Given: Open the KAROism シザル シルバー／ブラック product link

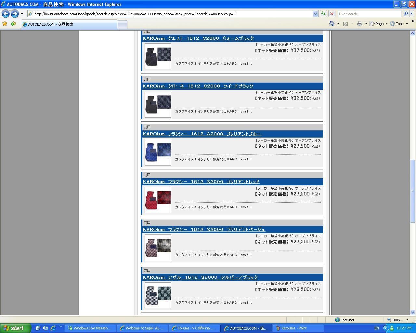Looking at the screenshot, I should [x=200, y=277].
